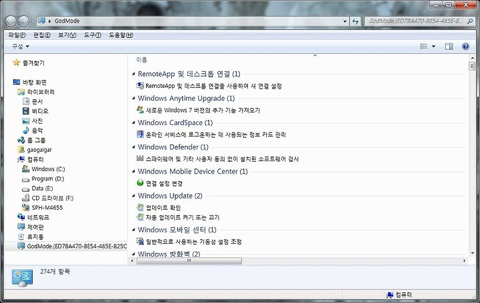The height and width of the screenshot is (303, 480).
Task: Click the vertical scrollbar down arrow
Action: [473, 253]
